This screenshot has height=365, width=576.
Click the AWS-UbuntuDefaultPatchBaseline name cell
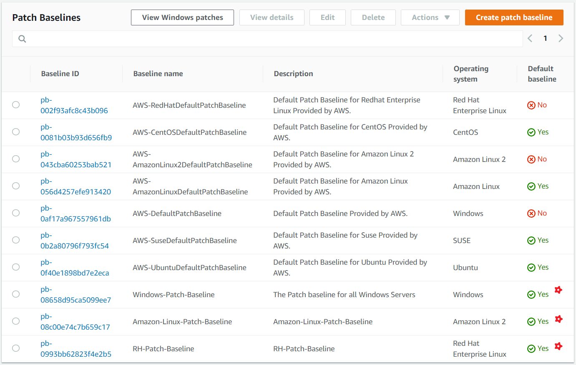coord(189,268)
